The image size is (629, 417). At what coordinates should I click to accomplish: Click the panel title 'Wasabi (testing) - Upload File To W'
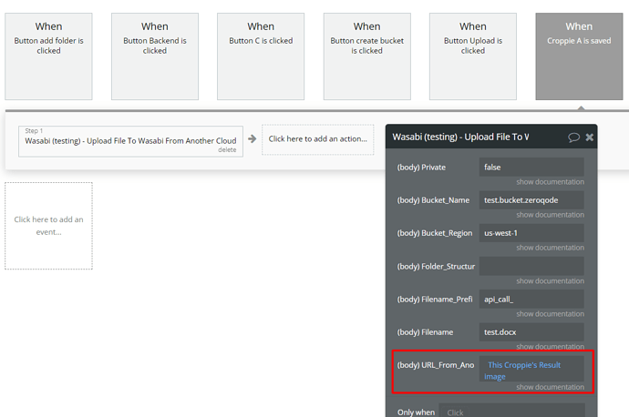(x=460, y=137)
